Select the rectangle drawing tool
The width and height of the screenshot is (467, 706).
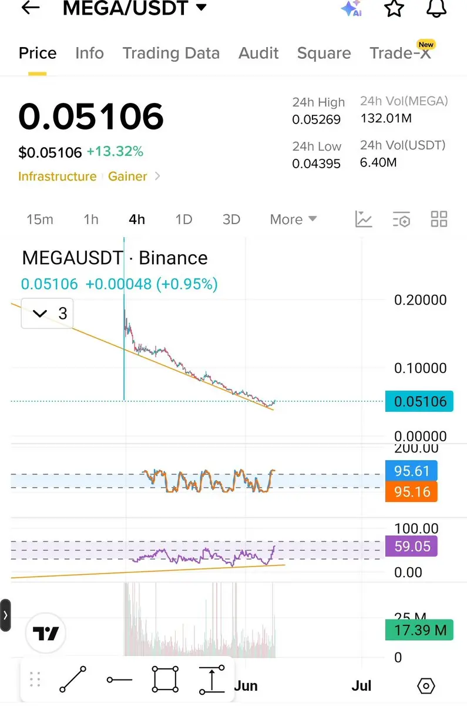pyautogui.click(x=166, y=680)
